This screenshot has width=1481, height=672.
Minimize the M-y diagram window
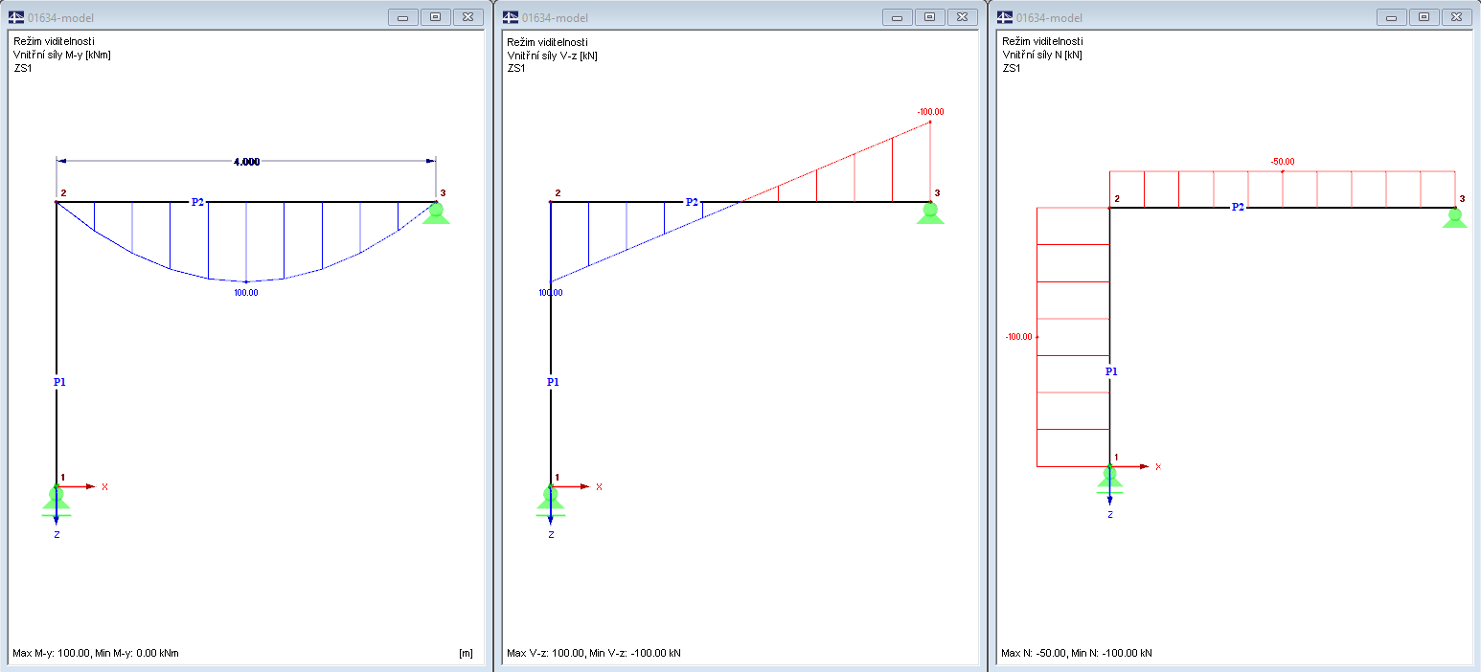pyautogui.click(x=402, y=17)
